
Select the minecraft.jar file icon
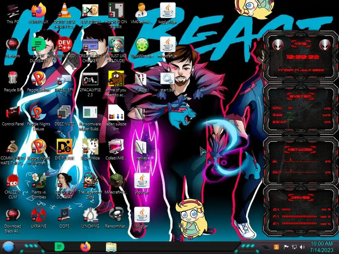[x=168, y=48]
